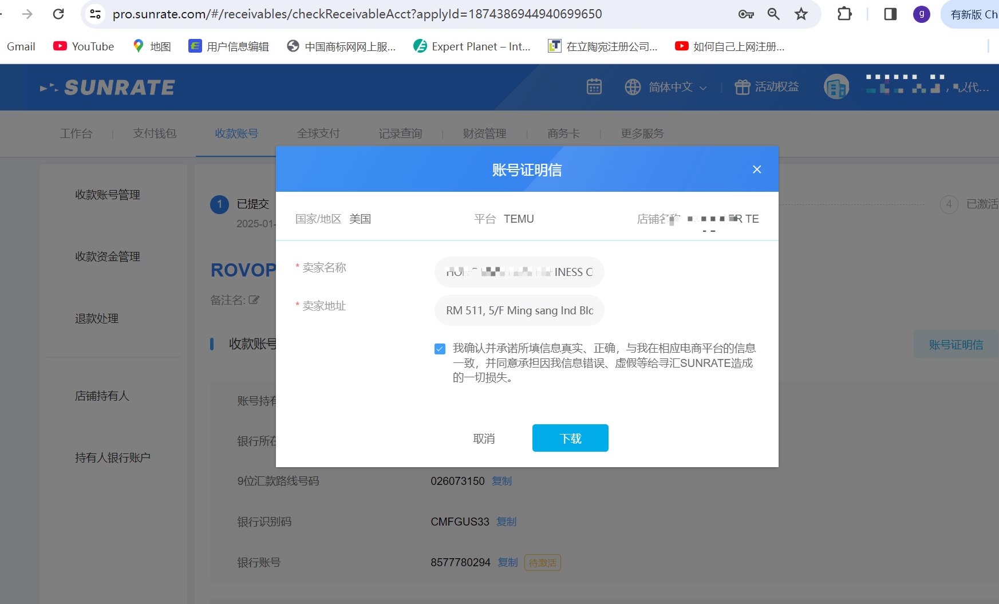Open the 中国商标网网上服 bookmark
The image size is (999, 604).
pos(342,46)
